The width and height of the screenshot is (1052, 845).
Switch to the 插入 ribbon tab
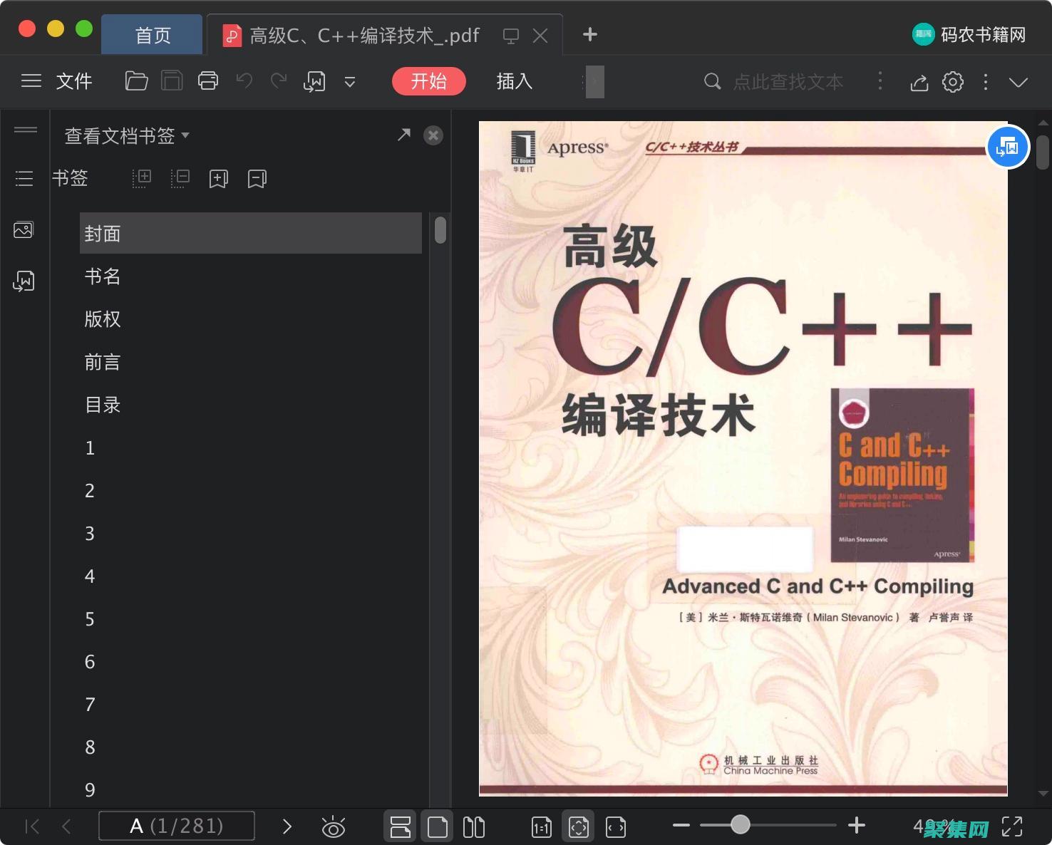click(513, 81)
